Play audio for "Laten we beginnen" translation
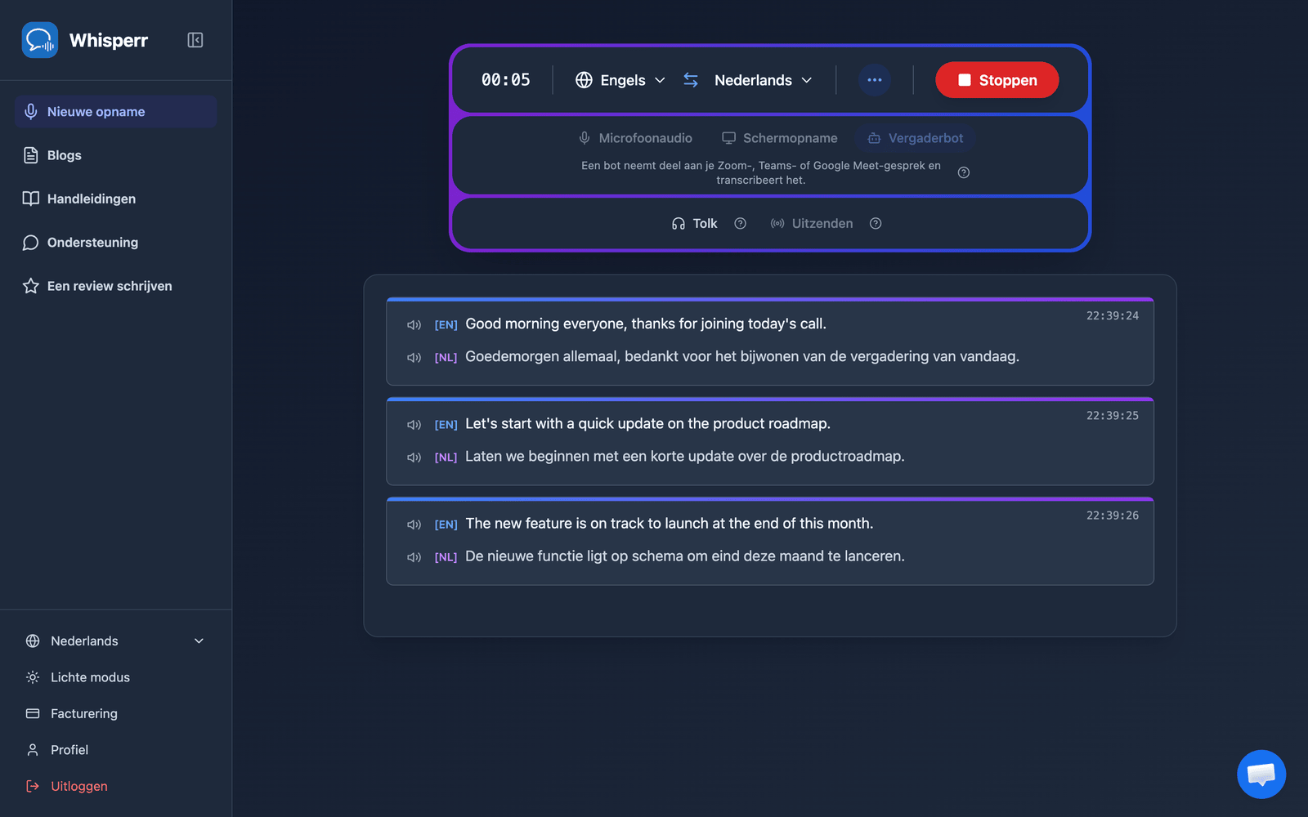The image size is (1308, 817). pos(414,458)
